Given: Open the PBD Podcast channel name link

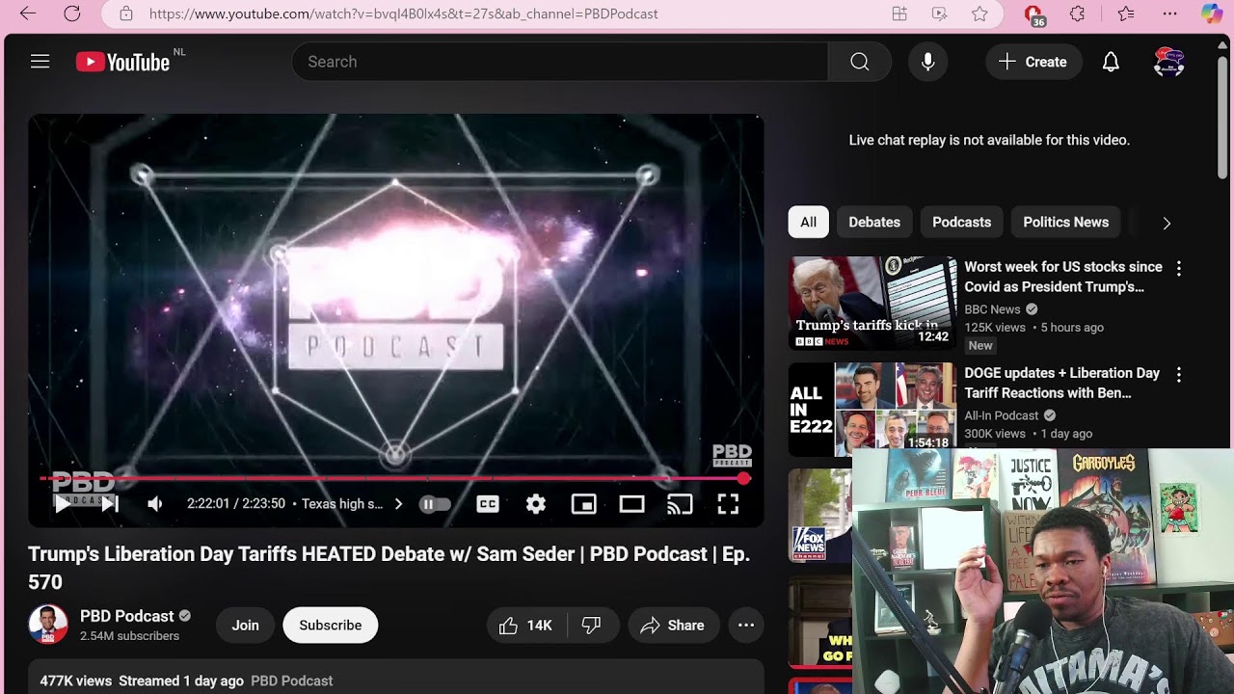Looking at the screenshot, I should tap(127, 616).
